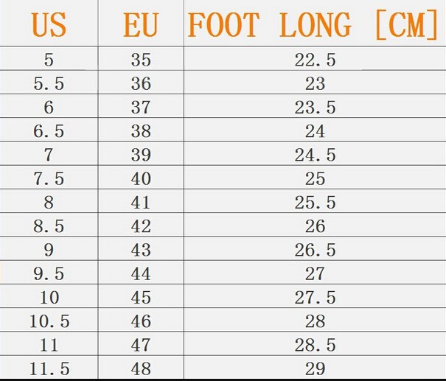This screenshot has width=446, height=381.
Task: Select US size 7.5 cell
Action: (x=49, y=179)
